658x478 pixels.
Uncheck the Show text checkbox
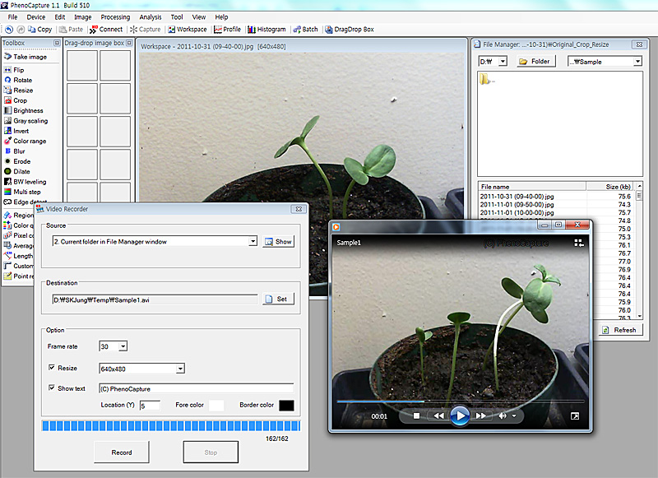tap(52, 388)
